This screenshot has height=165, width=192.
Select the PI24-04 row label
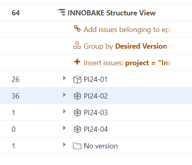96,129
